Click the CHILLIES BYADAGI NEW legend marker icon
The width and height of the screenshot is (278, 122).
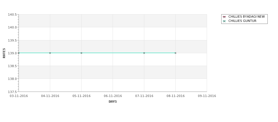click(x=224, y=17)
